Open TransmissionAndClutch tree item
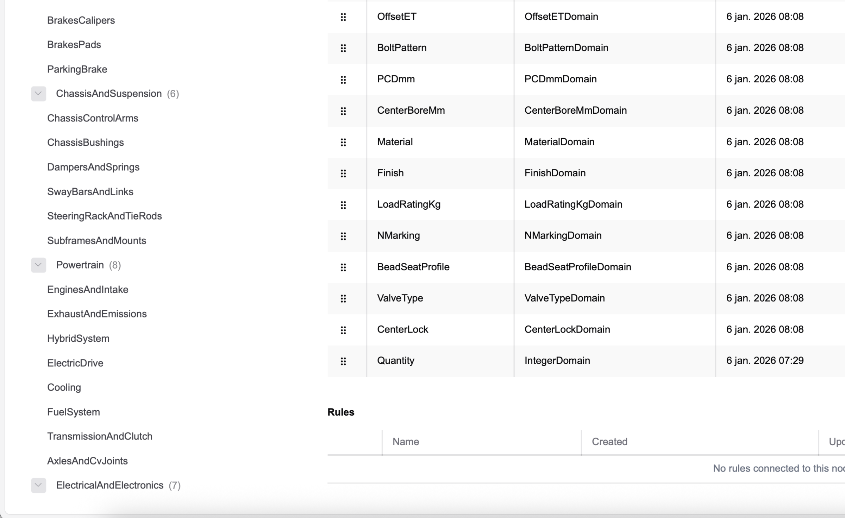 point(100,436)
